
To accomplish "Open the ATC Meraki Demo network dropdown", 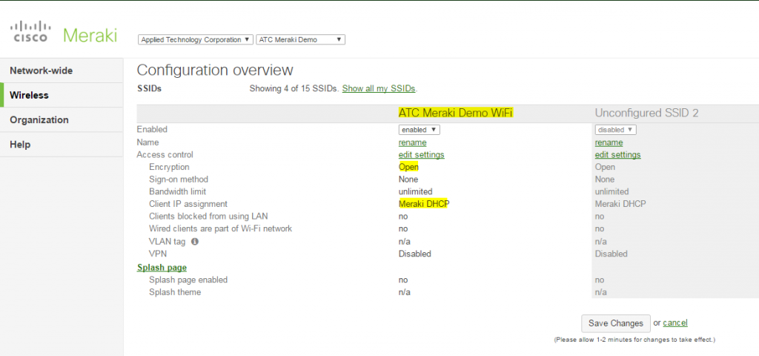I will (x=300, y=40).
